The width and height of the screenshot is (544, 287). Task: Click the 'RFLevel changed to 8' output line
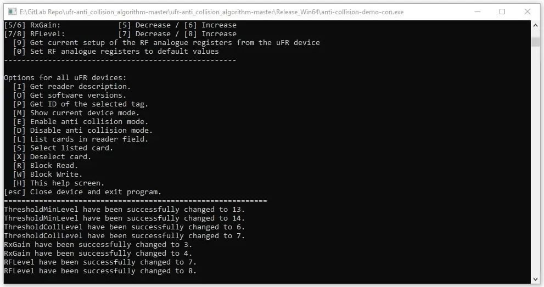100,271
